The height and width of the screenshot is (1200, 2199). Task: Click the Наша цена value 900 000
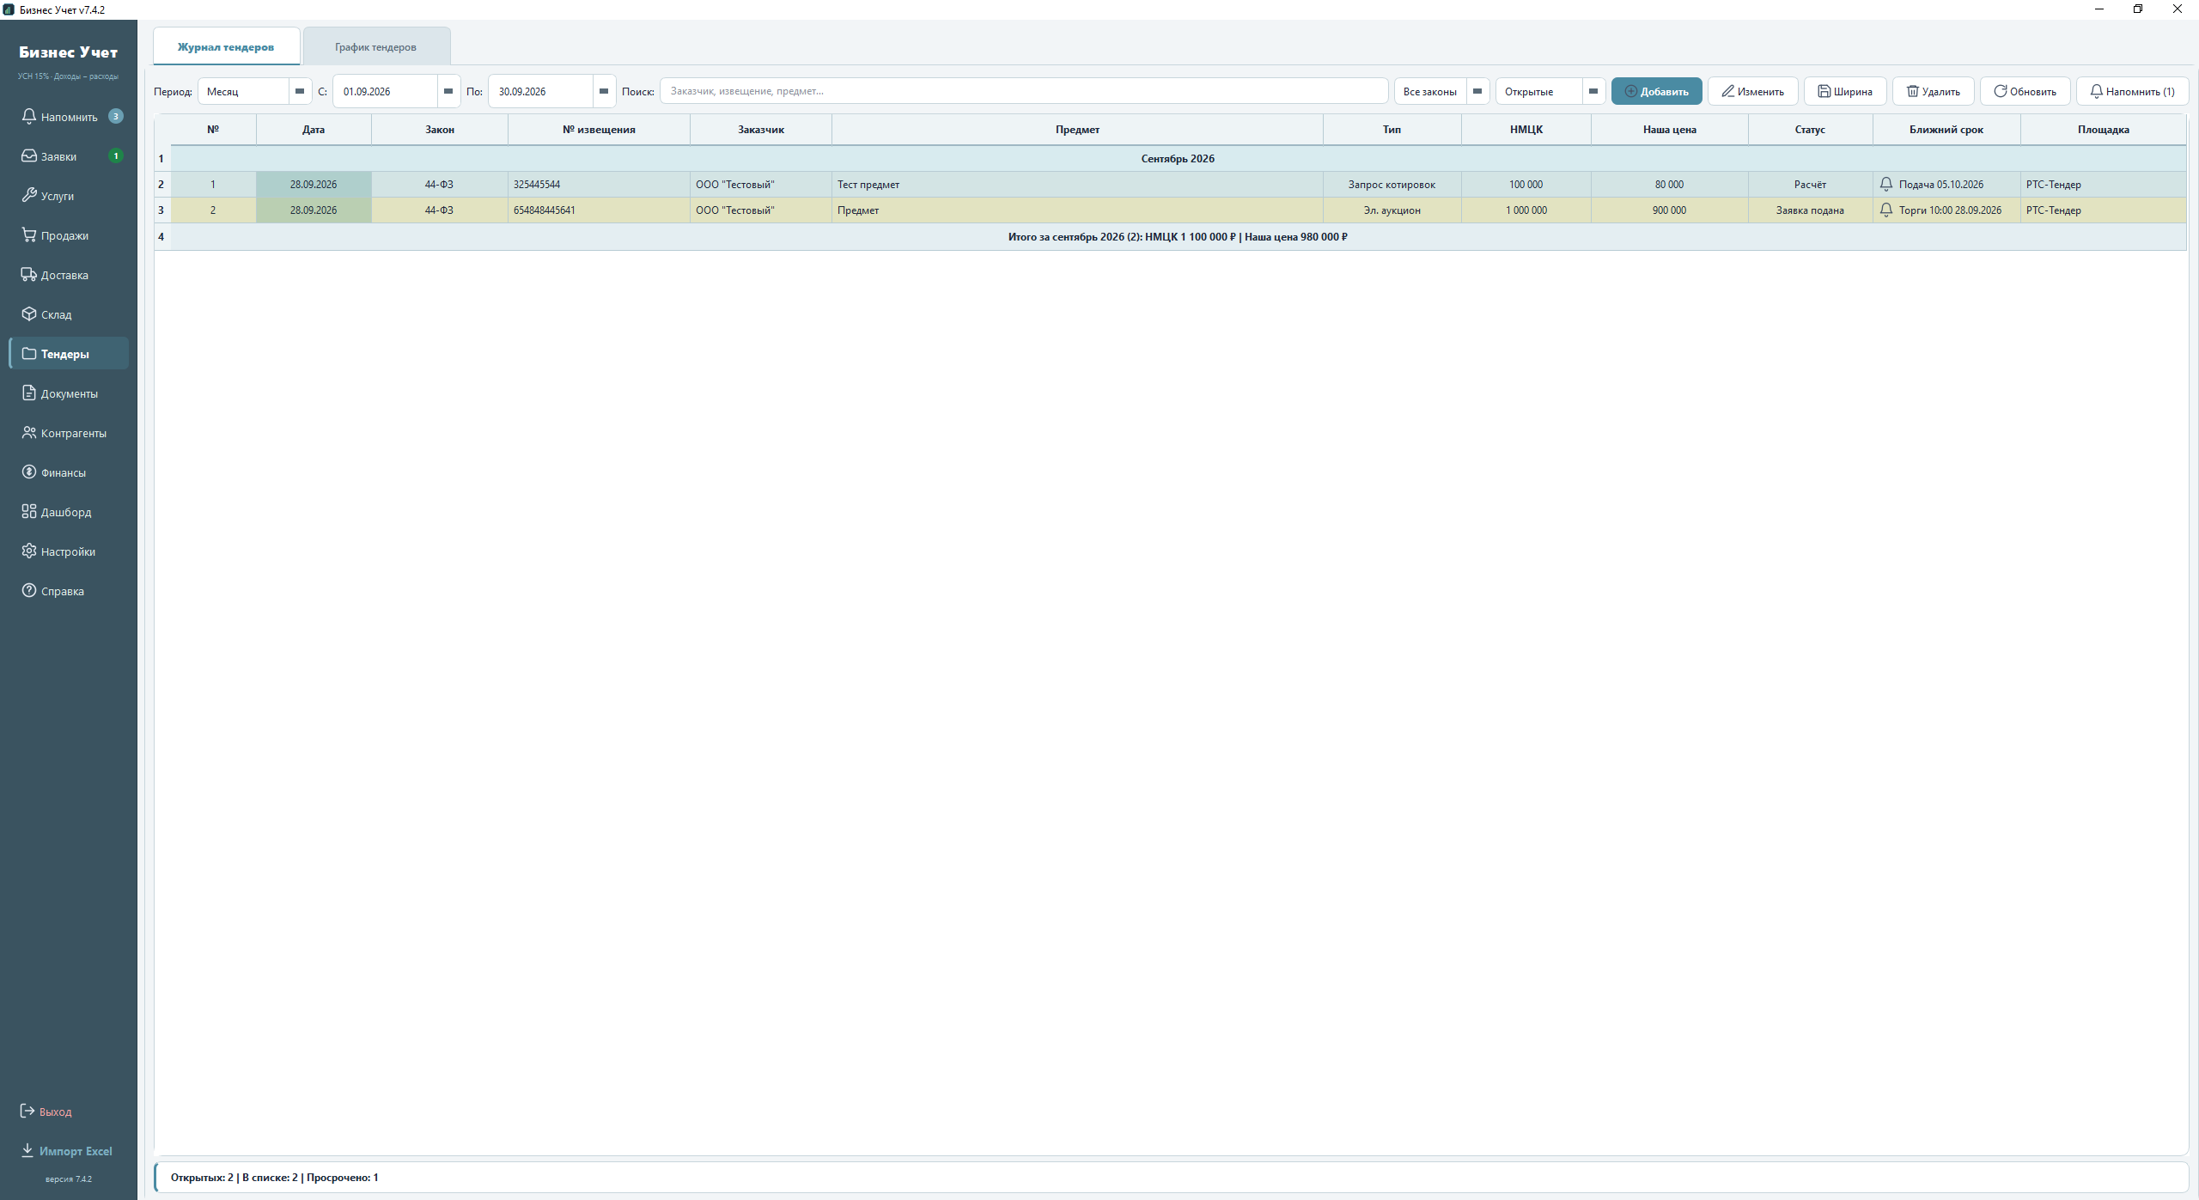(1669, 210)
